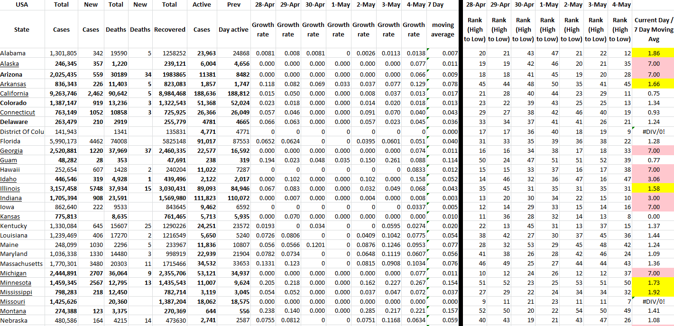674x326 pixels.
Task: Click the Montana underlined state name
Action: [13, 311]
